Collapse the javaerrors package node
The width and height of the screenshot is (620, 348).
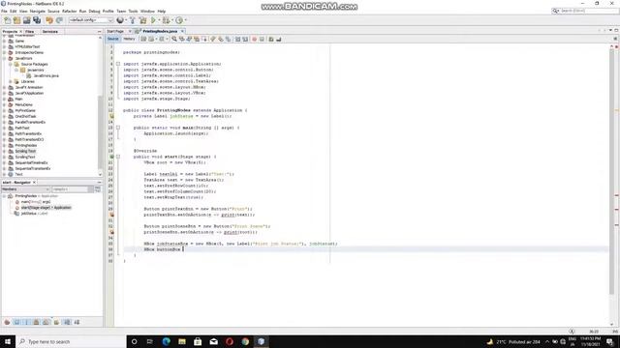pyautogui.click(x=16, y=70)
